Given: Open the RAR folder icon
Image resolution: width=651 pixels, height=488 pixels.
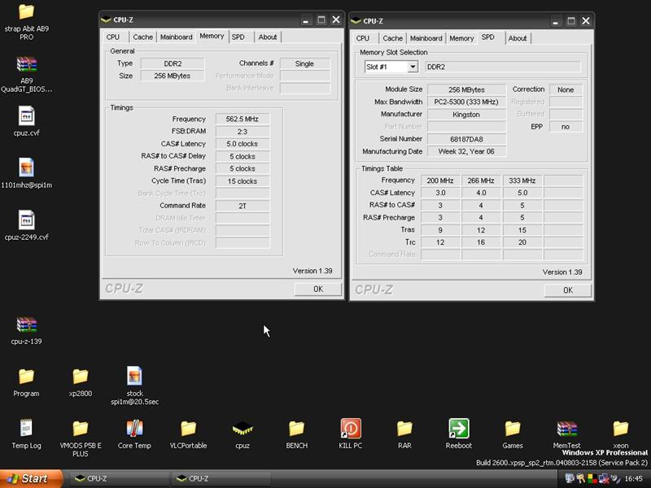Looking at the screenshot, I should (404, 429).
